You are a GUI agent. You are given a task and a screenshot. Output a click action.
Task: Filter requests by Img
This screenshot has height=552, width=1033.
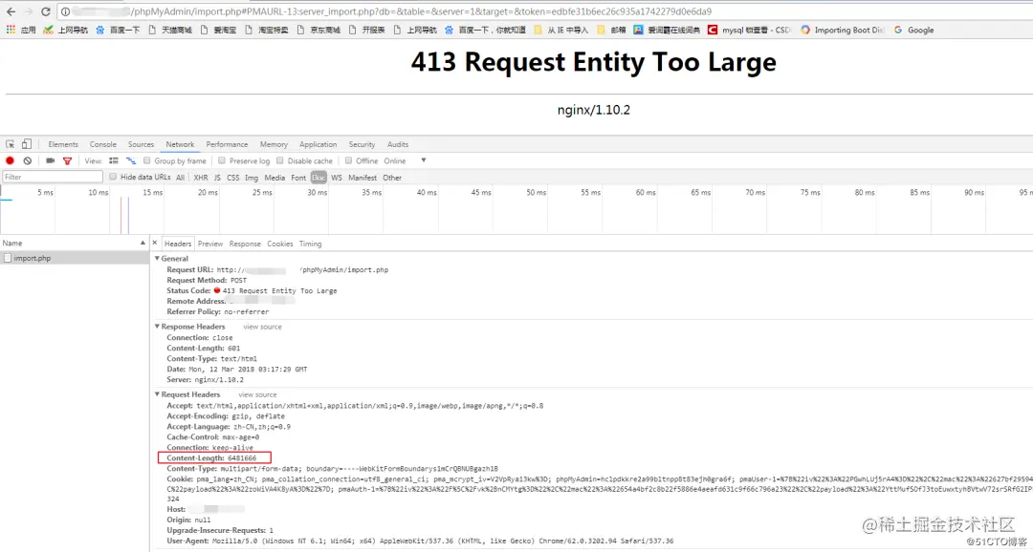[x=252, y=178]
